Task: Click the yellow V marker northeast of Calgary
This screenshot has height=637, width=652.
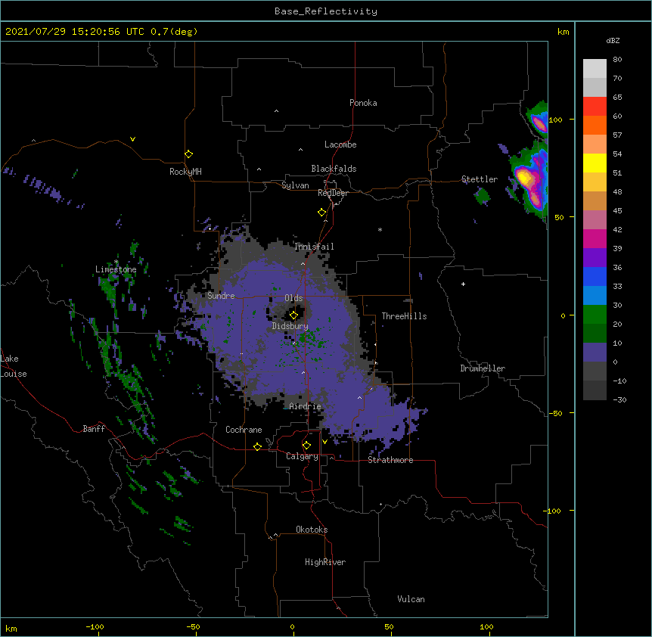Action: pyautogui.click(x=324, y=442)
